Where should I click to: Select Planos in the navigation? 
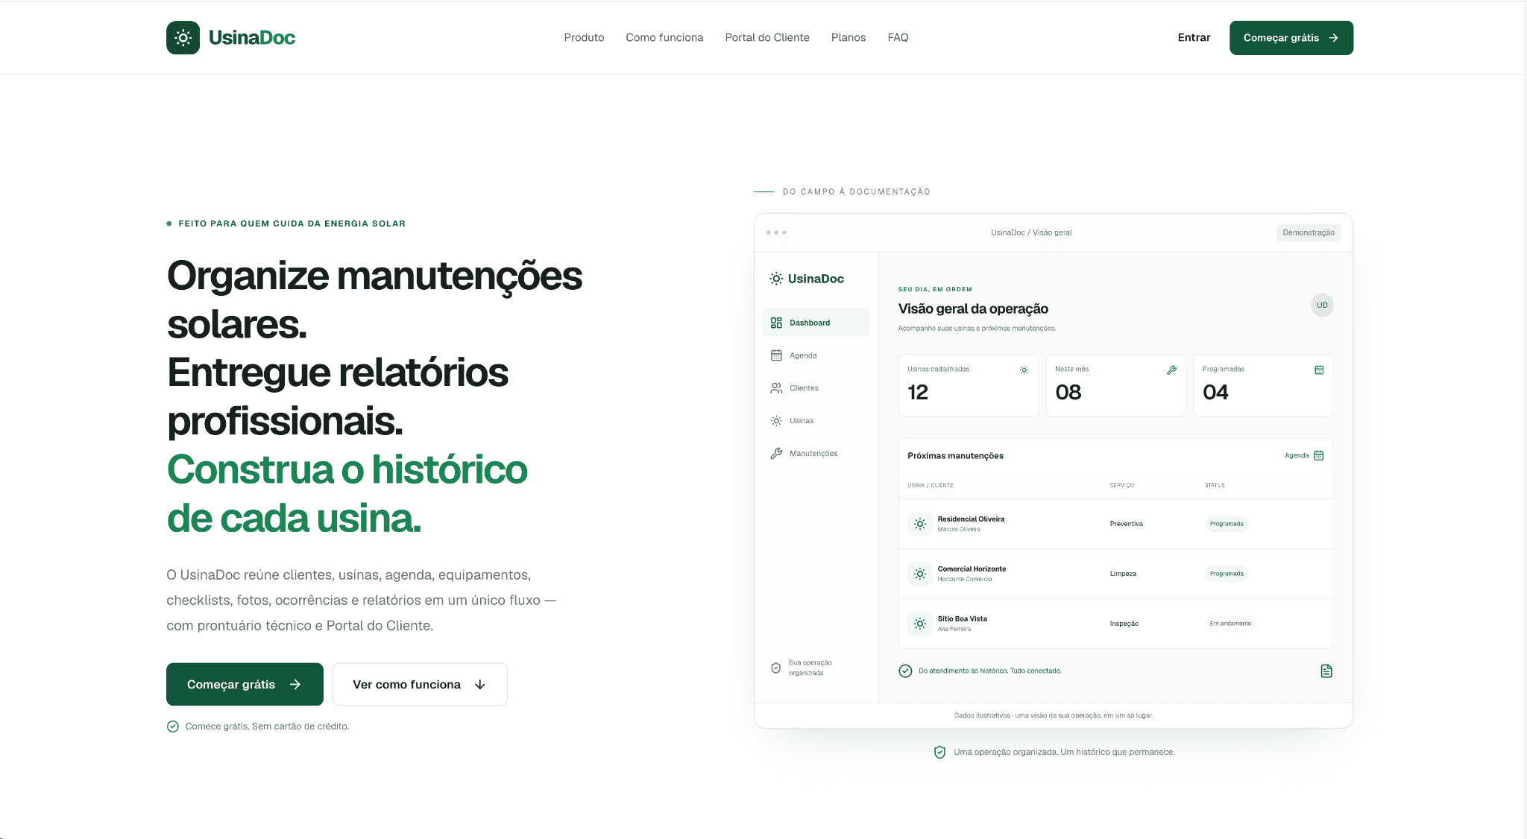(x=848, y=37)
